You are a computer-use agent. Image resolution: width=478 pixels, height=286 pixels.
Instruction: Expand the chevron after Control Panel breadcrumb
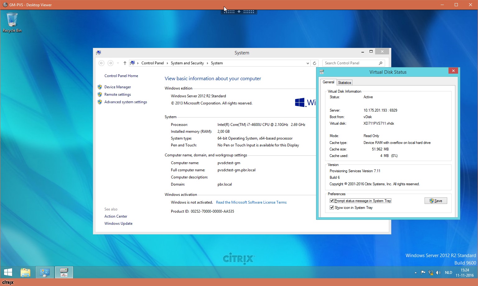pyautogui.click(x=167, y=63)
